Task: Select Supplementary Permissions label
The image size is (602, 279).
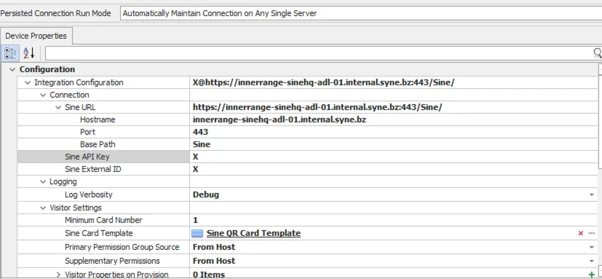Action: (112, 262)
